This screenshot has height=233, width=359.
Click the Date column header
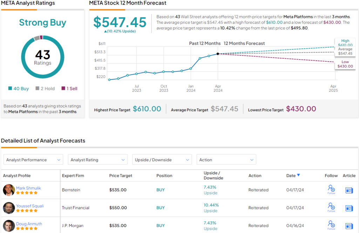pos(291,176)
